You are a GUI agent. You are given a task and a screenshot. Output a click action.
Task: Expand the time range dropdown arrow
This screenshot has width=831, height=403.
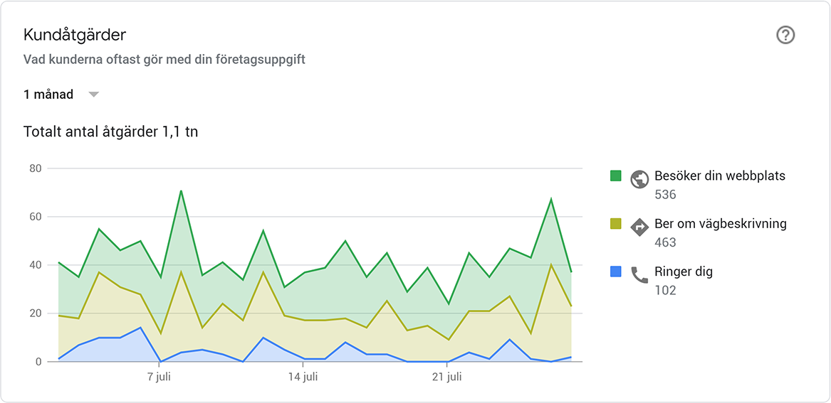(x=93, y=95)
